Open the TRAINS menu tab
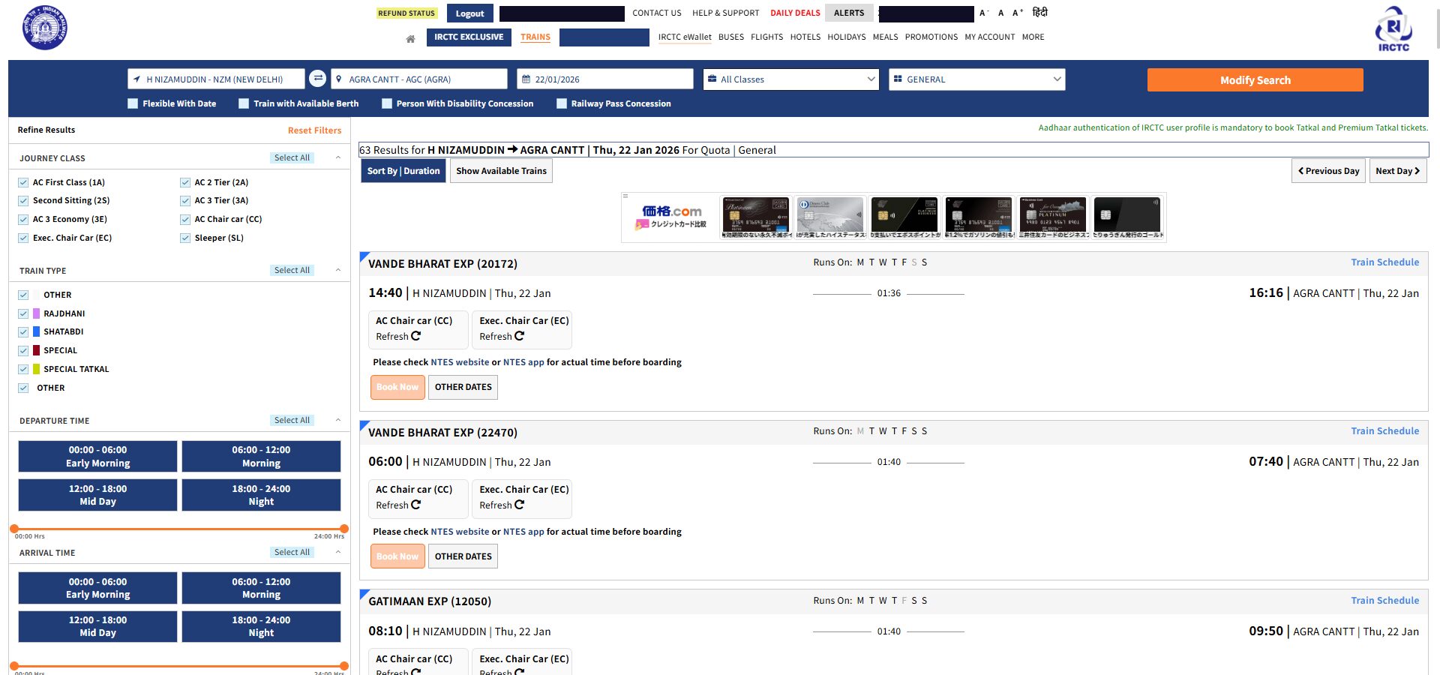 [x=535, y=37]
